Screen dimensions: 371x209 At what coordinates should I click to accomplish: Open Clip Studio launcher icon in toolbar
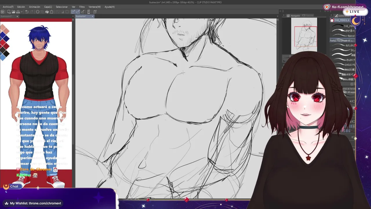coord(2,12)
